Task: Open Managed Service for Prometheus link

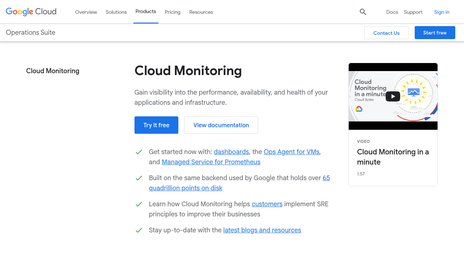Action: point(211,162)
